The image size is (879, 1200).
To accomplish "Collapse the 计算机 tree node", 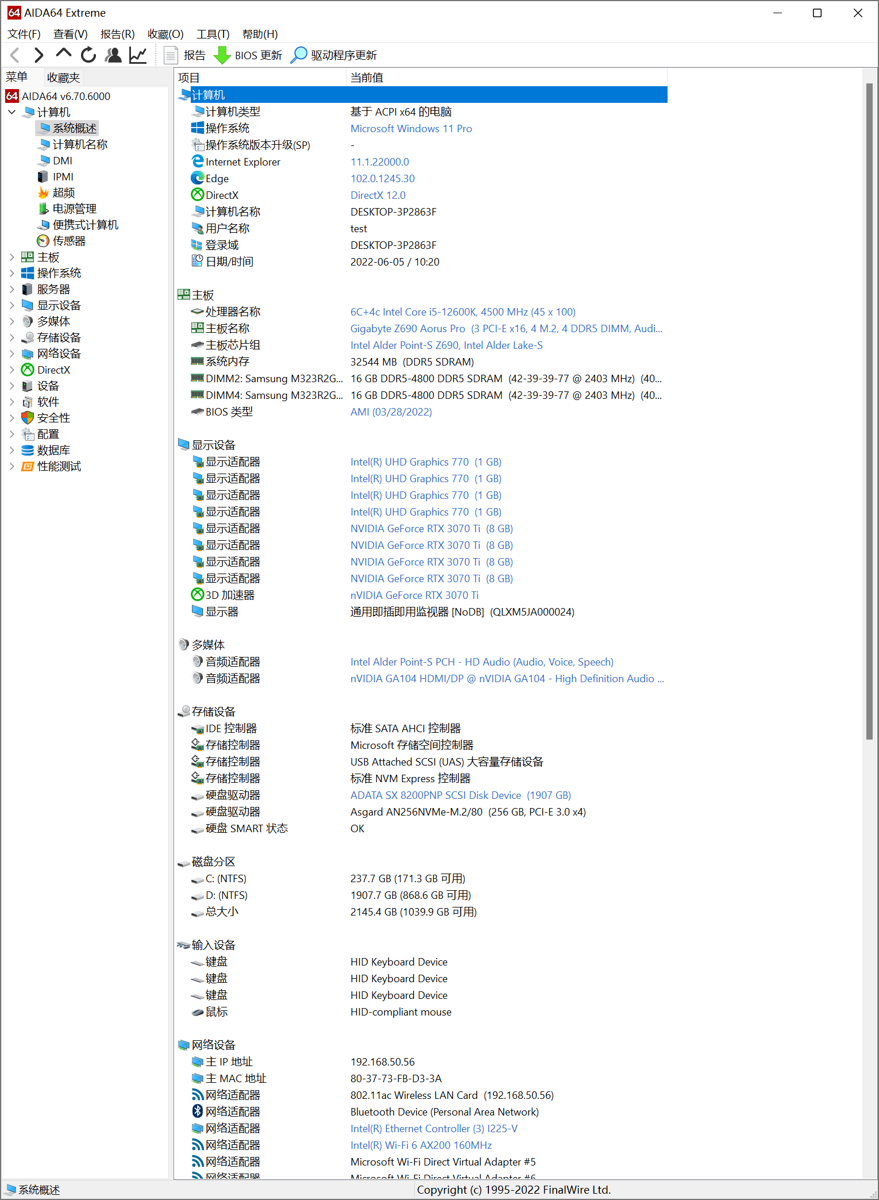I will (x=11, y=112).
